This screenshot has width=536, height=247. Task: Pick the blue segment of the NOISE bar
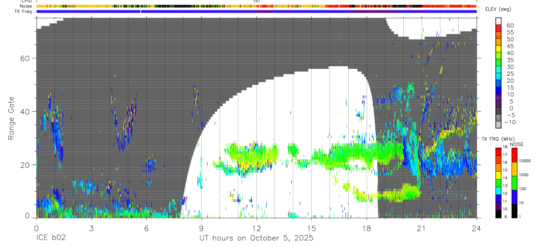pyautogui.click(x=514, y=196)
